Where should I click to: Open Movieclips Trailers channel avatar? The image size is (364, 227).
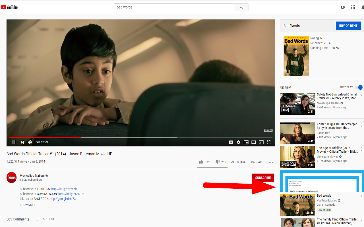coord(12,177)
